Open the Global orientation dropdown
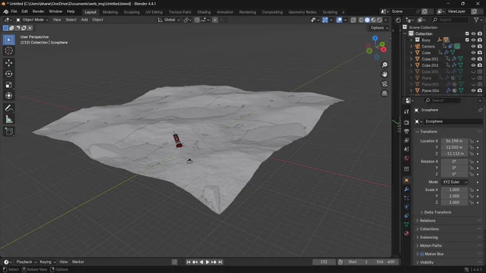The image size is (486, 273). tap(169, 20)
